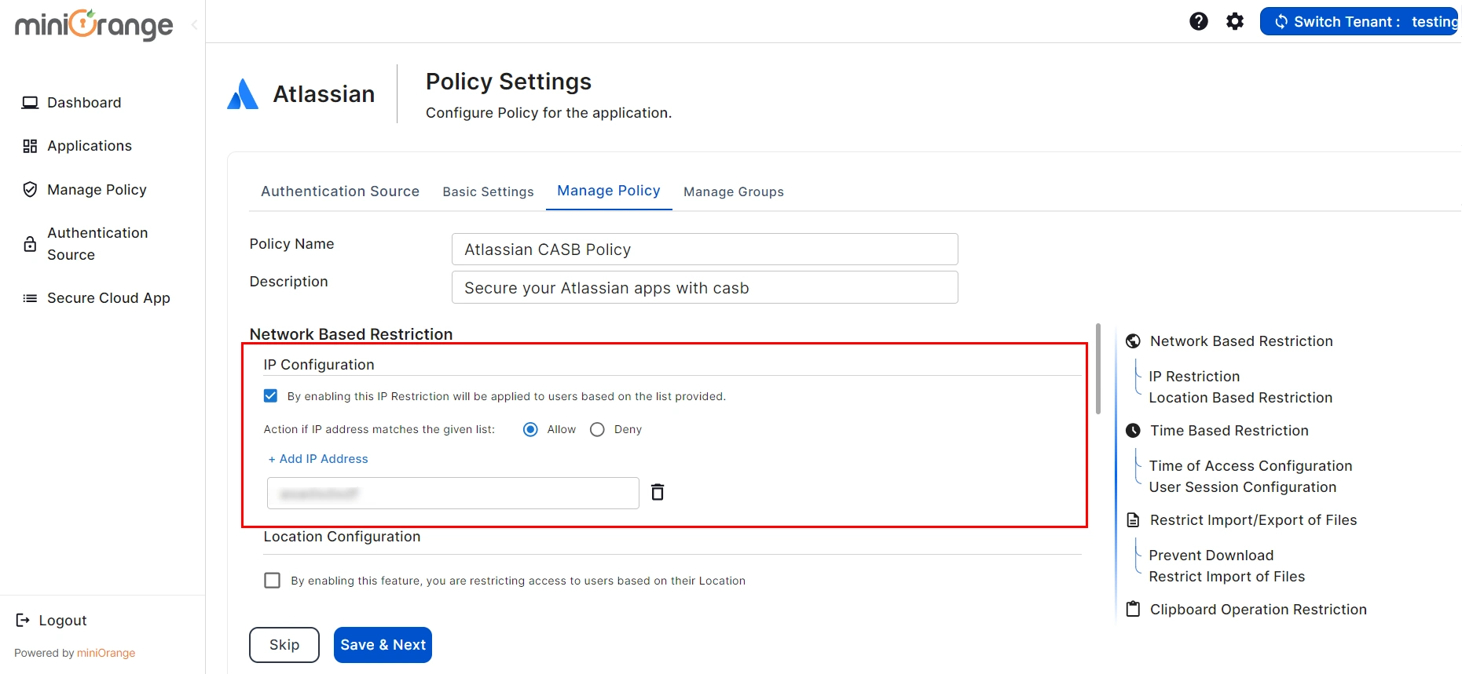The height and width of the screenshot is (674, 1462).
Task: Uncheck the IP Restriction enable checkbox
Action: click(x=271, y=395)
